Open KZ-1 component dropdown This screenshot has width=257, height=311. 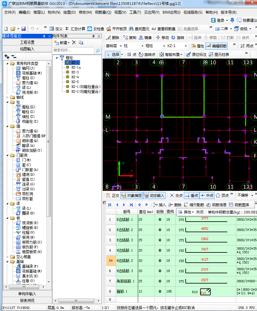(186, 46)
